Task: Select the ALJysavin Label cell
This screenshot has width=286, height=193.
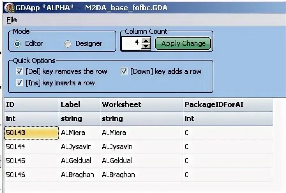Action: (79, 147)
